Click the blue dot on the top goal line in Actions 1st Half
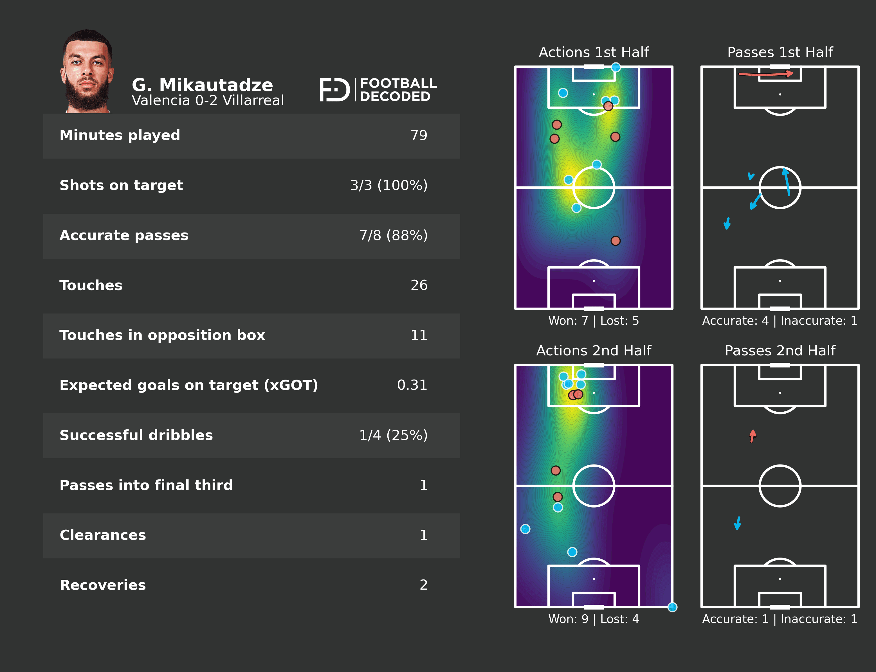This screenshot has width=876, height=672. click(616, 67)
